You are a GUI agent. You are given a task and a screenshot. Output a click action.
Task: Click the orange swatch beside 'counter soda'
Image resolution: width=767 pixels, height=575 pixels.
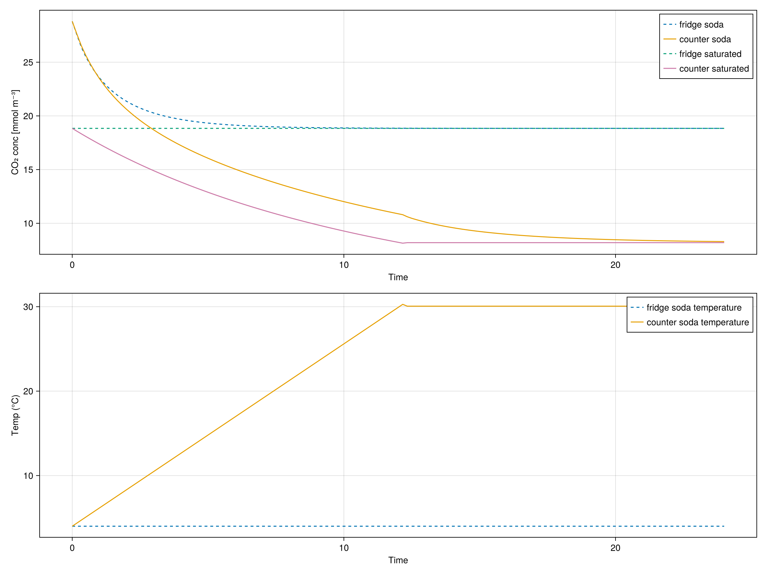coord(670,39)
